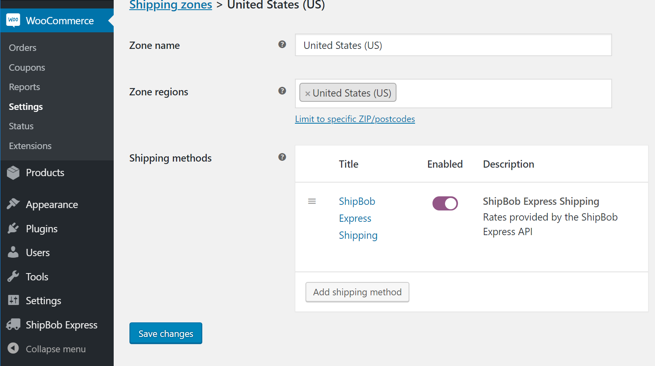Click the Zone regions label

tap(159, 92)
